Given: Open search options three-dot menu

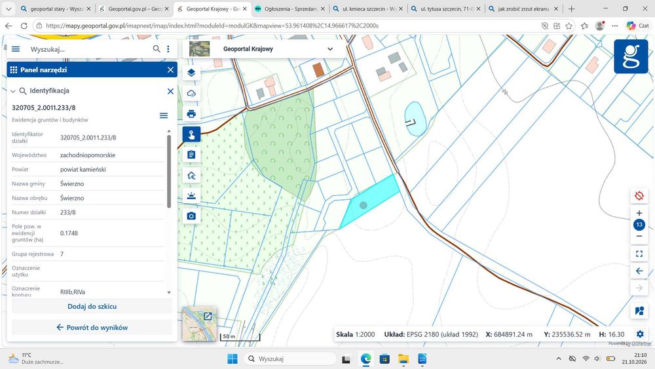Looking at the screenshot, I should [x=168, y=49].
